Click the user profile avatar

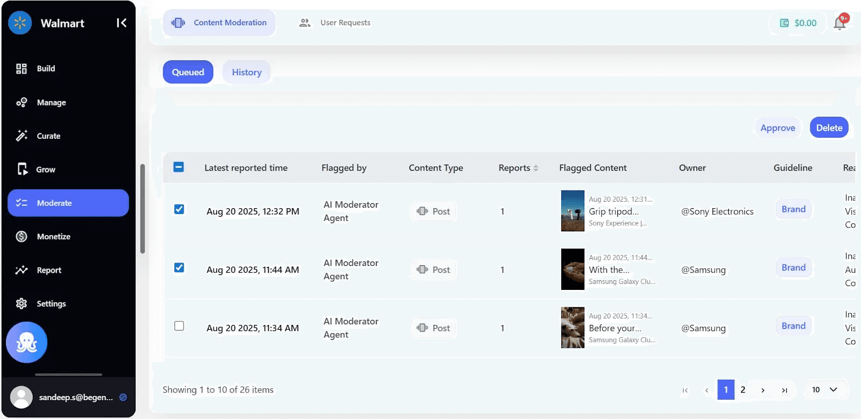(x=22, y=397)
